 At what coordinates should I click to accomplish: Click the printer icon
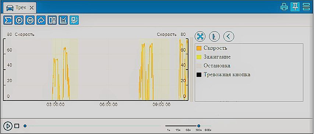[284, 7]
